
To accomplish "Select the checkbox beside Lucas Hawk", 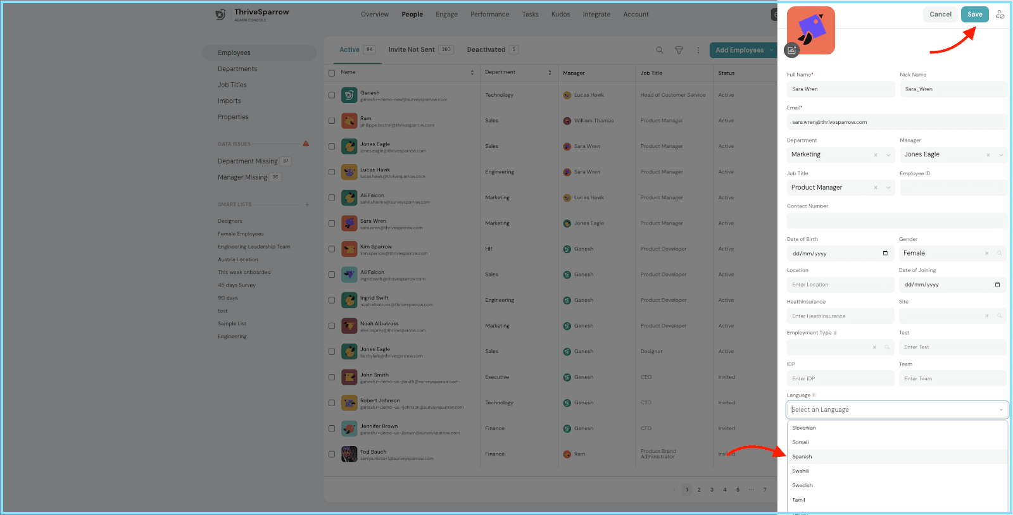I will (332, 172).
